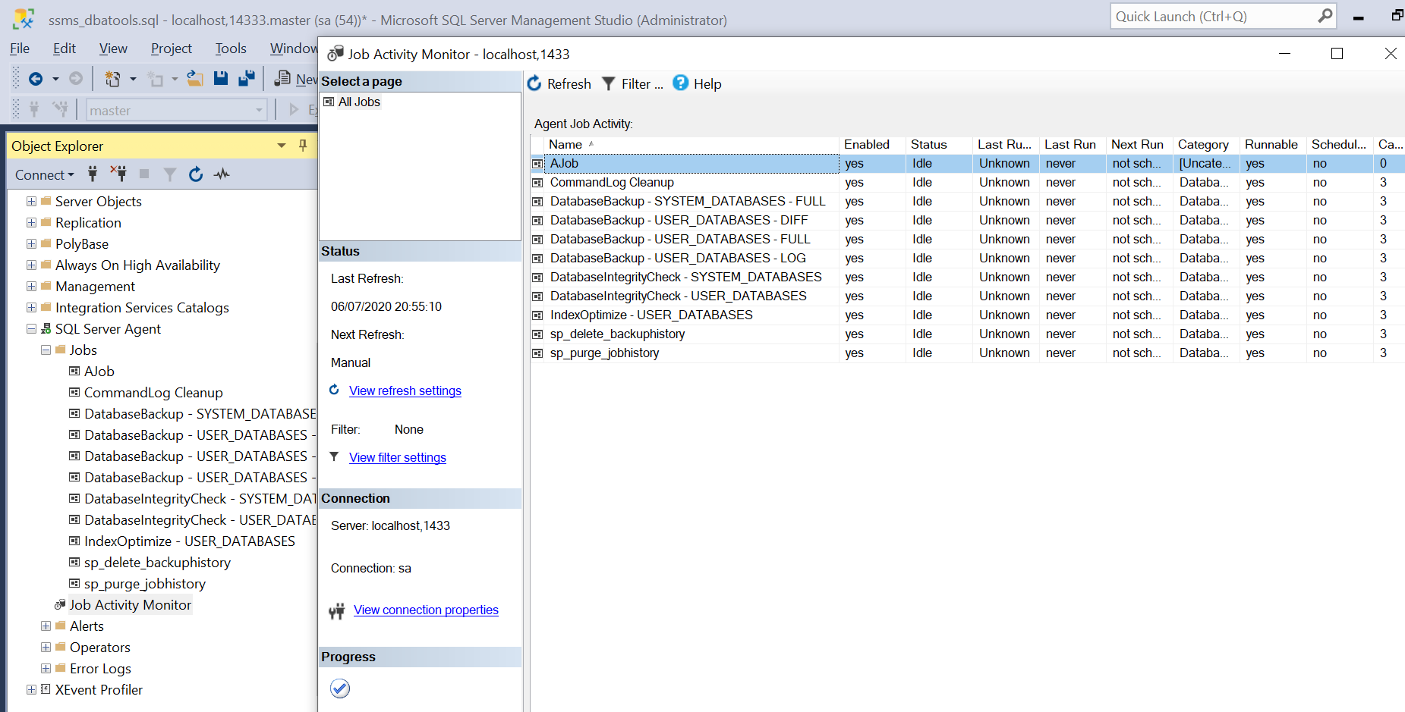Click Connect Object Explorer plug icon

93,174
